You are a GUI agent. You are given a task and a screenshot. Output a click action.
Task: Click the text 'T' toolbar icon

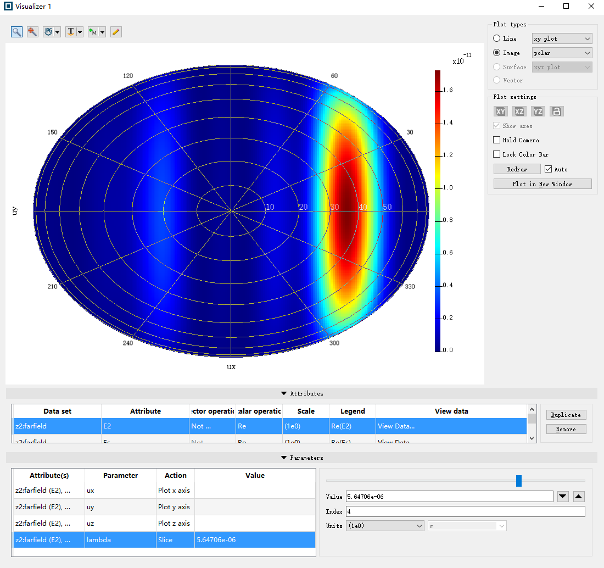(x=71, y=32)
